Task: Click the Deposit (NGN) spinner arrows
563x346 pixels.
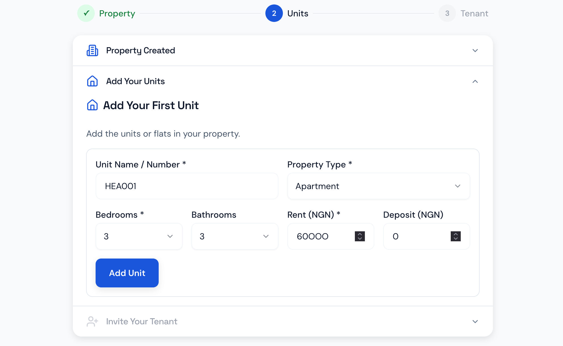Action: point(456,236)
